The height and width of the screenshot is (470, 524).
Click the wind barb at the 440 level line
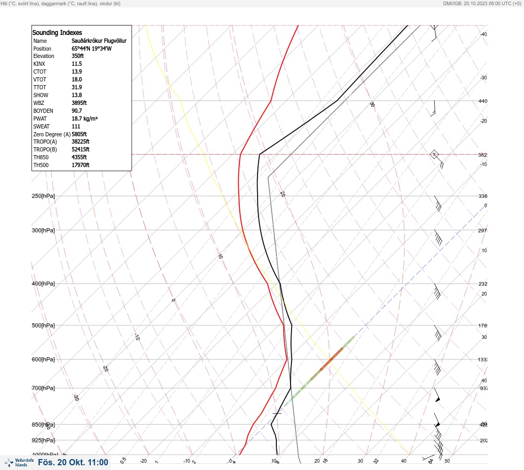(433, 108)
